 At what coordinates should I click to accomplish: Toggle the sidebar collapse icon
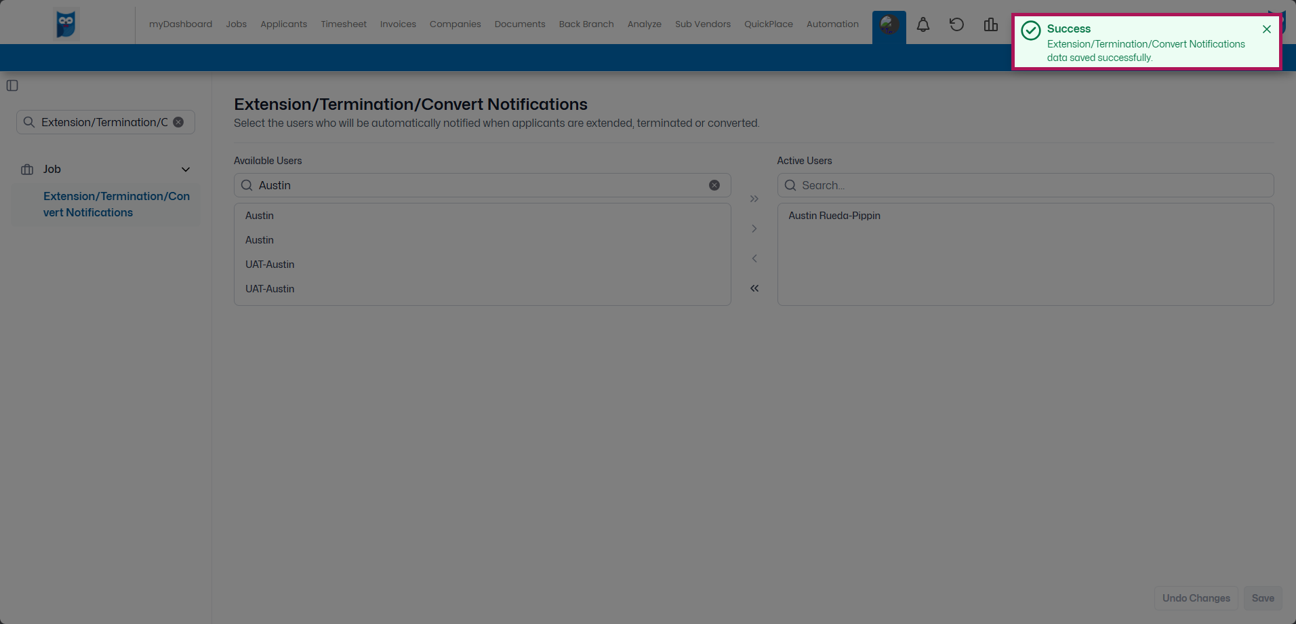tap(11, 85)
